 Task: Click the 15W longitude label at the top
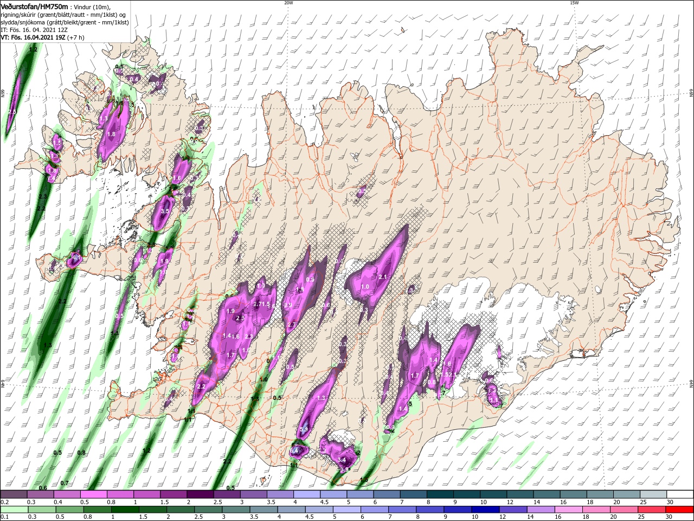574,3
